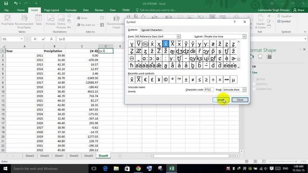
Task: Click the Undo arrow icon
Action: click(16, 3)
